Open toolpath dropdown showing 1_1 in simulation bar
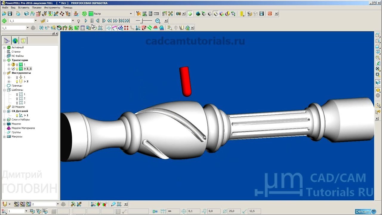 tap(36, 21)
